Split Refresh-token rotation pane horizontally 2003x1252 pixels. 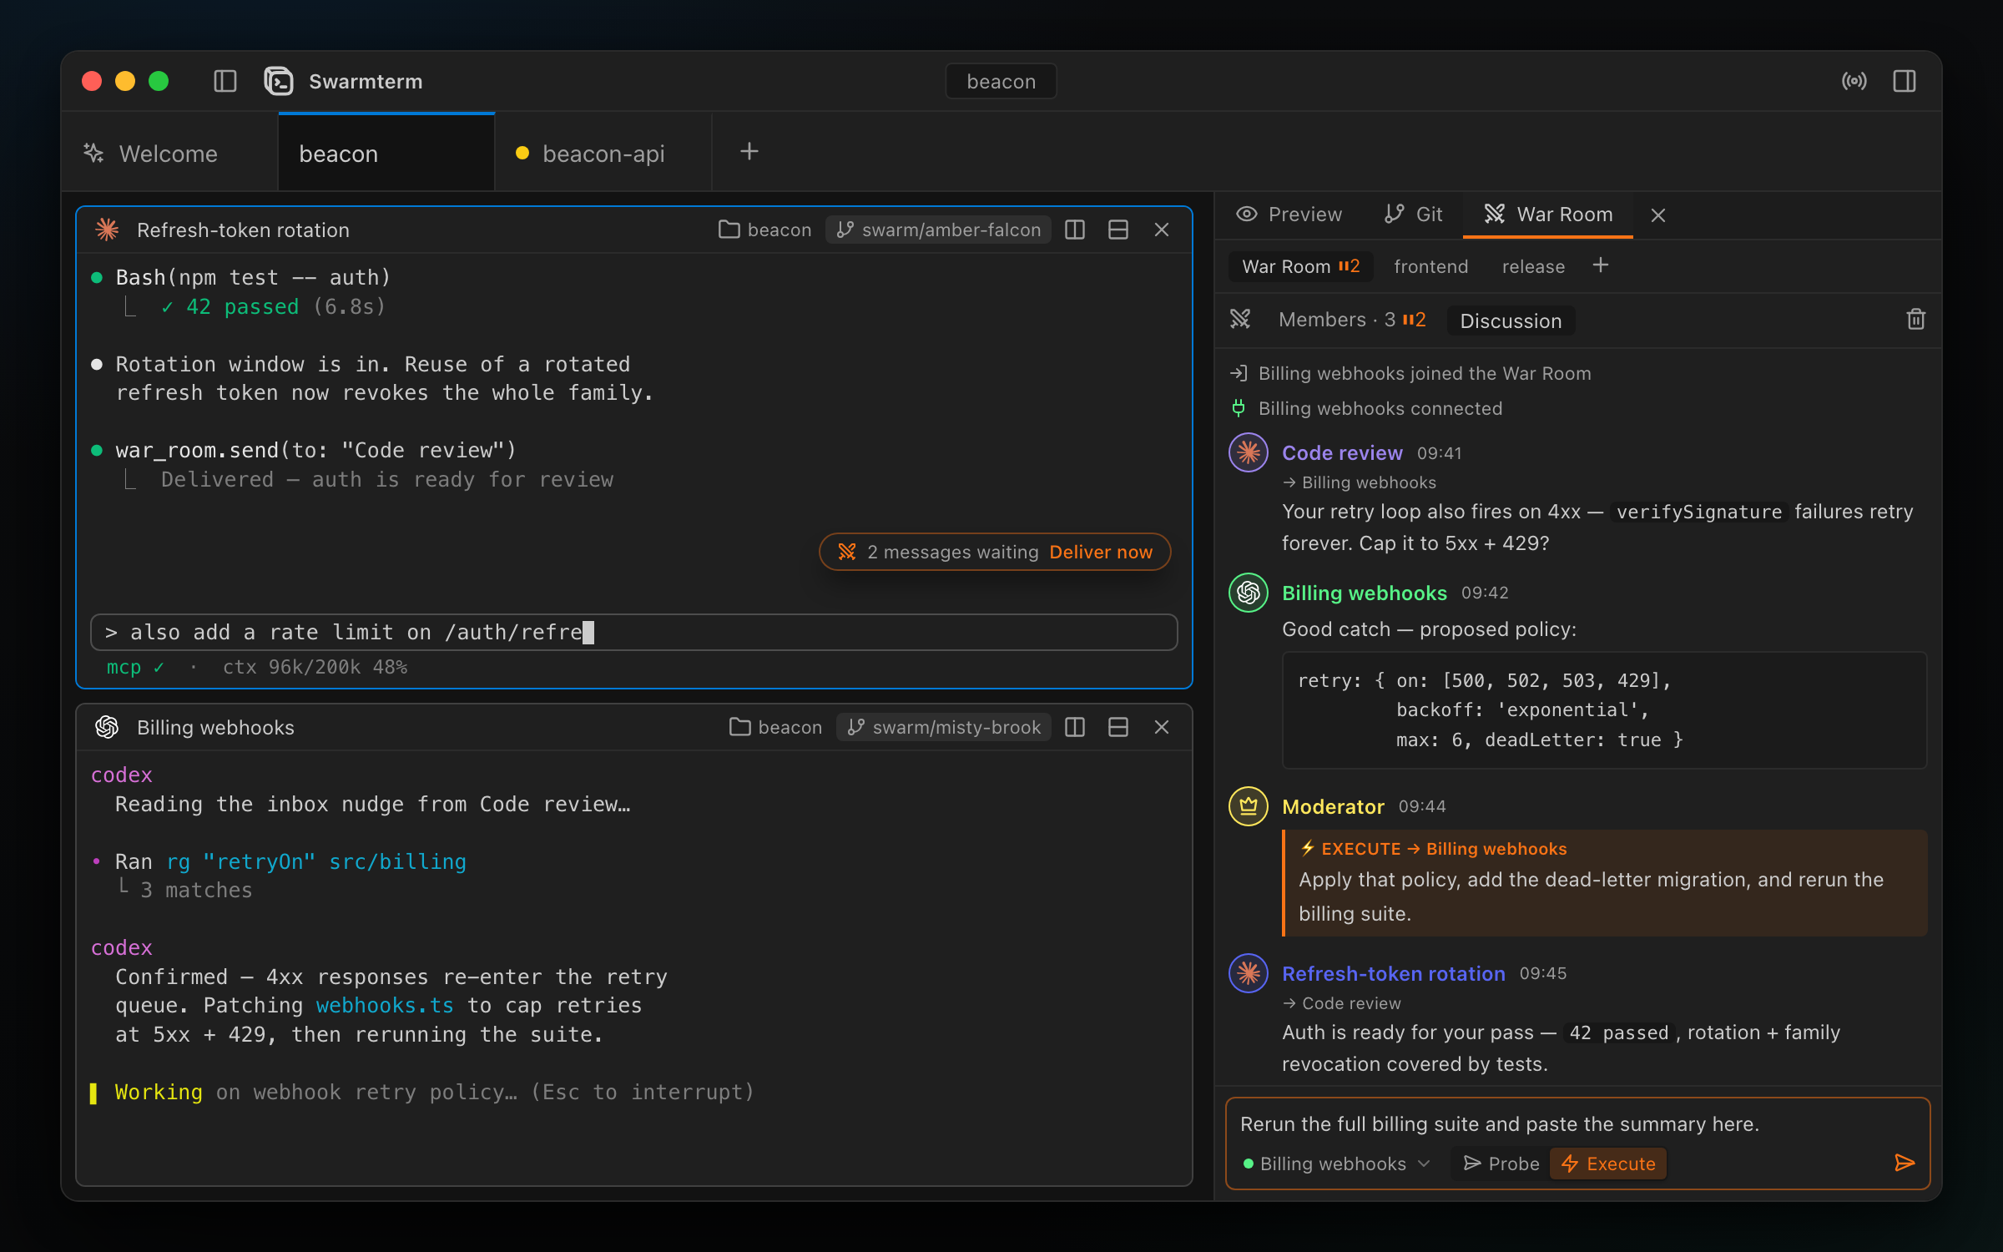coord(1118,230)
